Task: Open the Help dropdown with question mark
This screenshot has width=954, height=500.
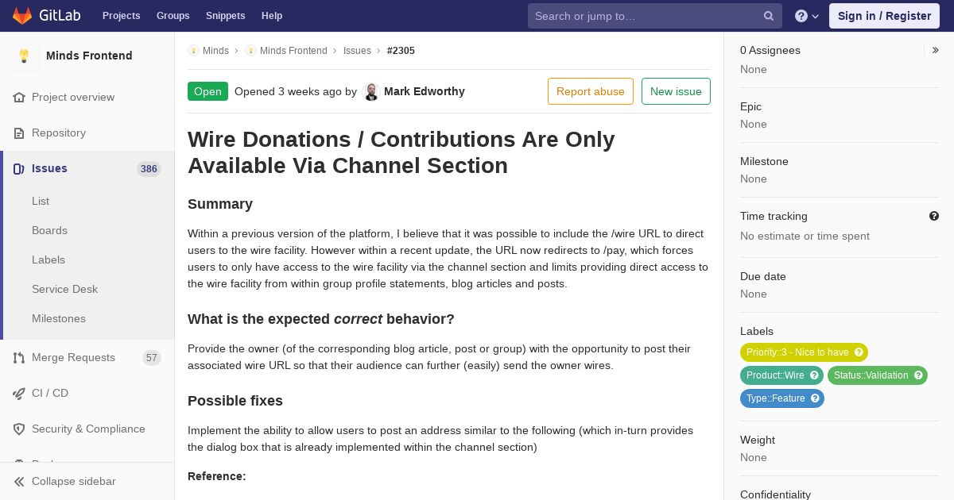Action: point(807,16)
